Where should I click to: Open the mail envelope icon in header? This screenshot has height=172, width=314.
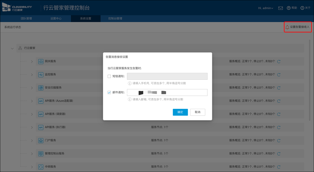pos(281,8)
